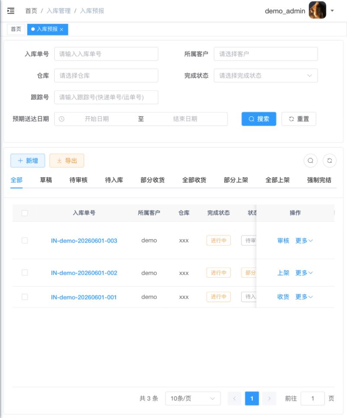Image resolution: width=347 pixels, height=418 pixels.
Task: Click 审核 for order 003
Action: 283,241
